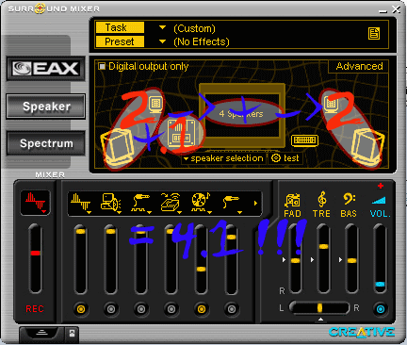Enable Digital output only checkbox
The height and width of the screenshot is (345, 407).
click(102, 66)
